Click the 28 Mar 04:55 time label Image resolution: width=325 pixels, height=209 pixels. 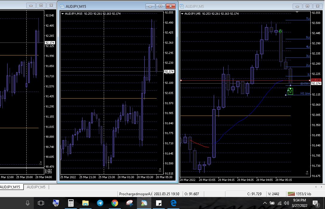265,180
